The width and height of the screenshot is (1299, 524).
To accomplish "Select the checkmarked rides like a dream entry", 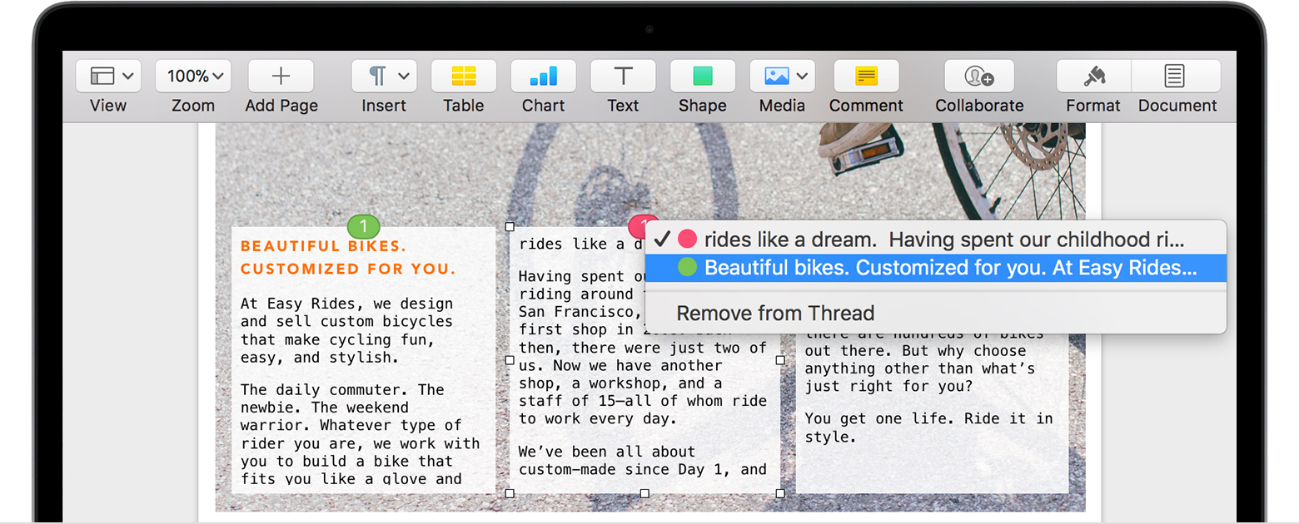I will (x=916, y=240).
